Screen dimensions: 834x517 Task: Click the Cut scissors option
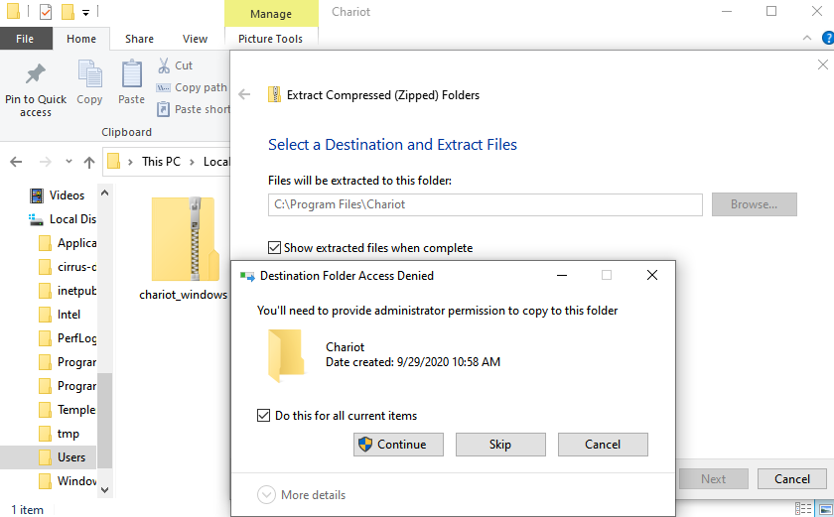[x=175, y=65]
